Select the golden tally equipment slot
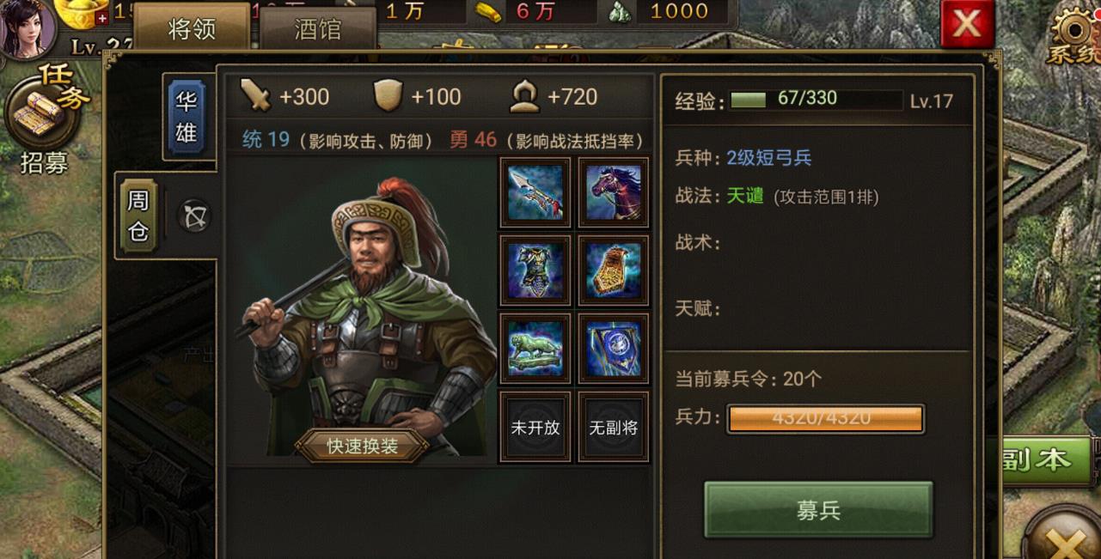The image size is (1101, 559). [613, 270]
